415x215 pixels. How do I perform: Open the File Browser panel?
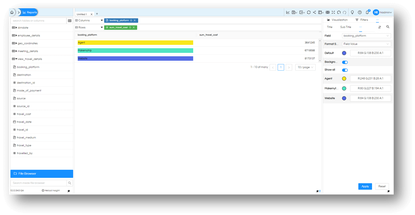point(41,174)
